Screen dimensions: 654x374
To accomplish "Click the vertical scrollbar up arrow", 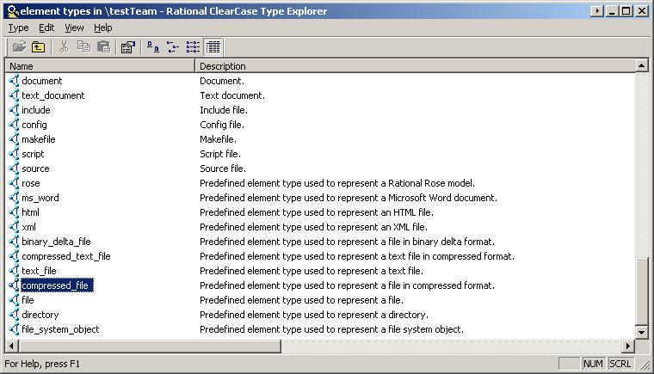I will (641, 65).
